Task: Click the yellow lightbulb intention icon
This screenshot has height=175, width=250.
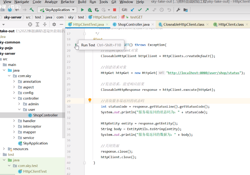Action: point(90,100)
